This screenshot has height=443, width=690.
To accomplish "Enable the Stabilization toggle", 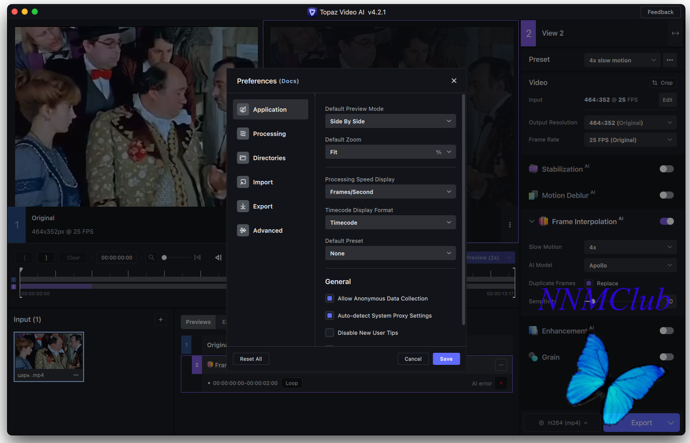I will [x=666, y=169].
